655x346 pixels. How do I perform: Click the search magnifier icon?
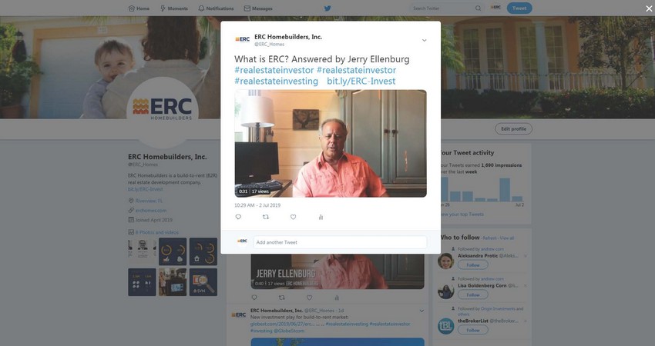(478, 8)
